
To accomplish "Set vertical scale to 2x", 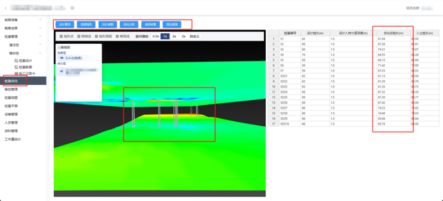I will tap(174, 37).
